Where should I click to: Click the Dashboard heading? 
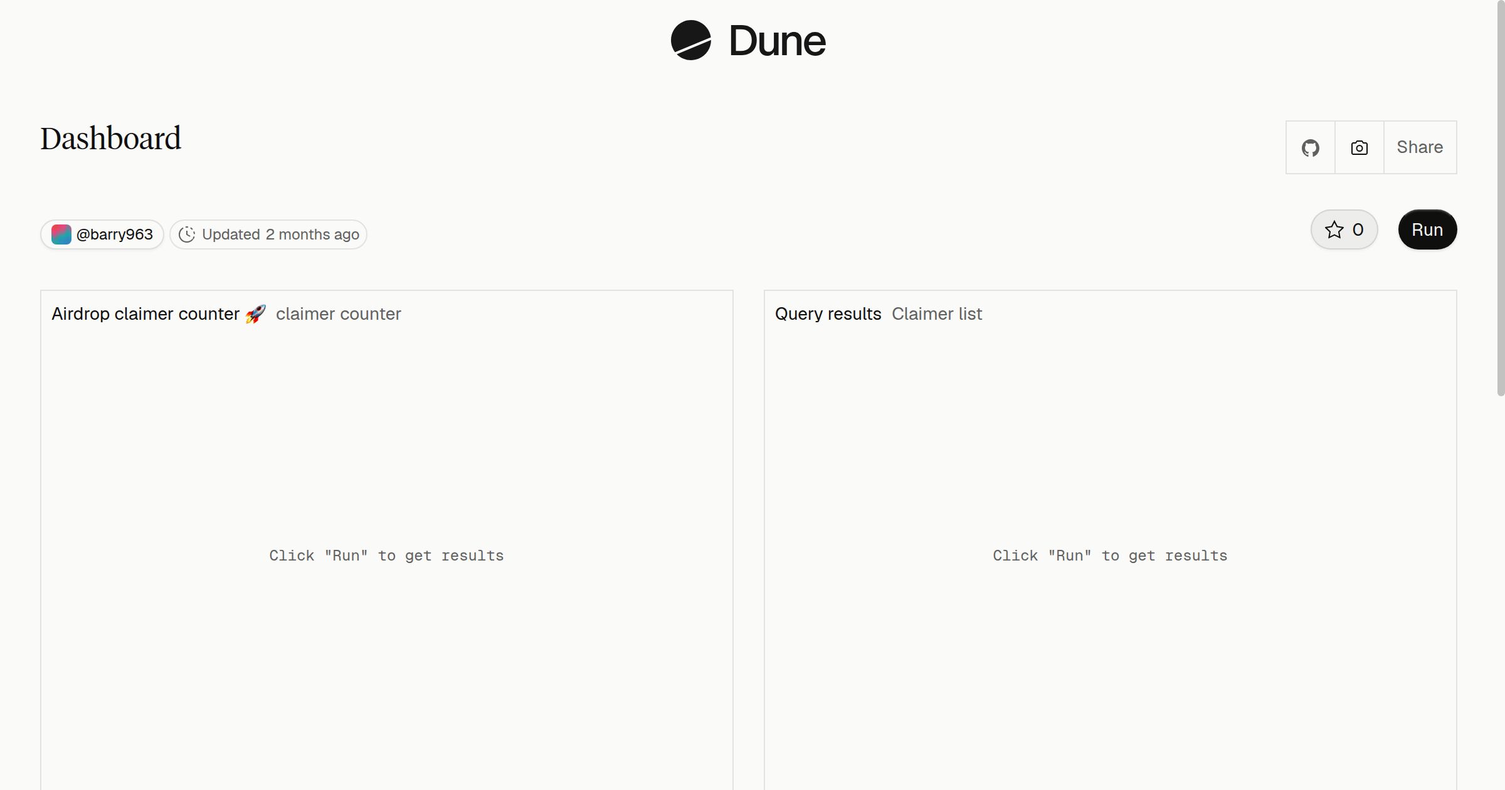click(111, 139)
